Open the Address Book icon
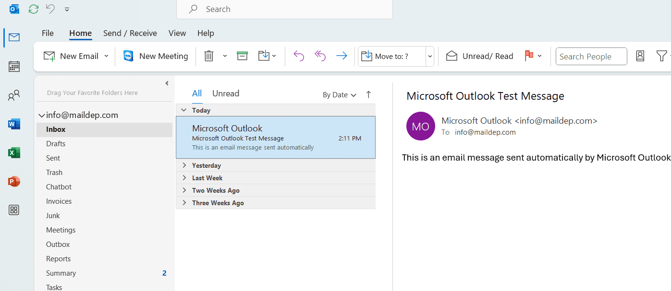671x291 pixels. (640, 56)
